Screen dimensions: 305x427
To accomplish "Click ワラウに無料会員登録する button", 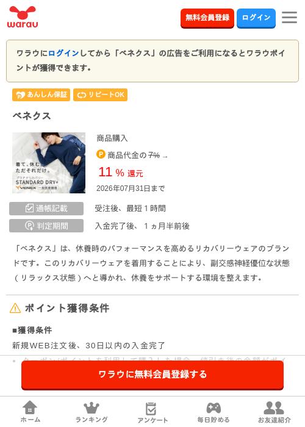I will point(152,375).
